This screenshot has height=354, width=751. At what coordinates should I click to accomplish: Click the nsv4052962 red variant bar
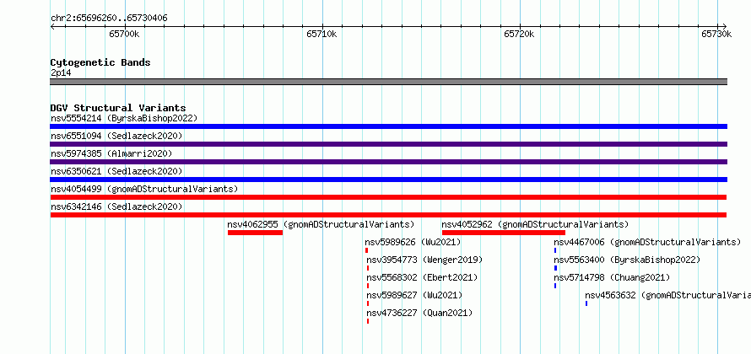(504, 233)
